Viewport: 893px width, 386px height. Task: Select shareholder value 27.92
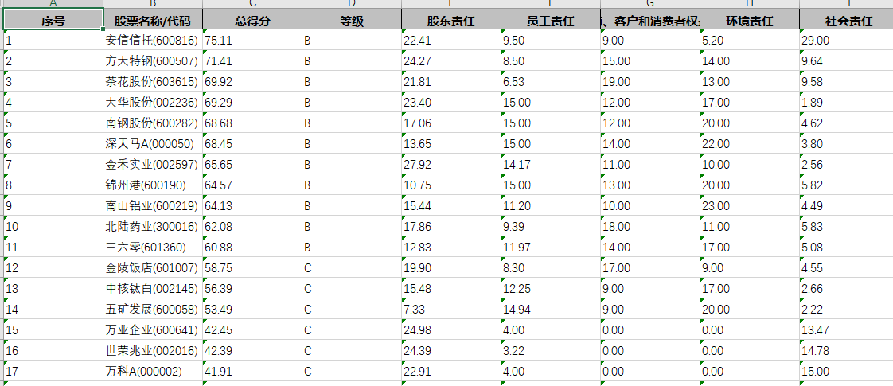click(x=451, y=164)
